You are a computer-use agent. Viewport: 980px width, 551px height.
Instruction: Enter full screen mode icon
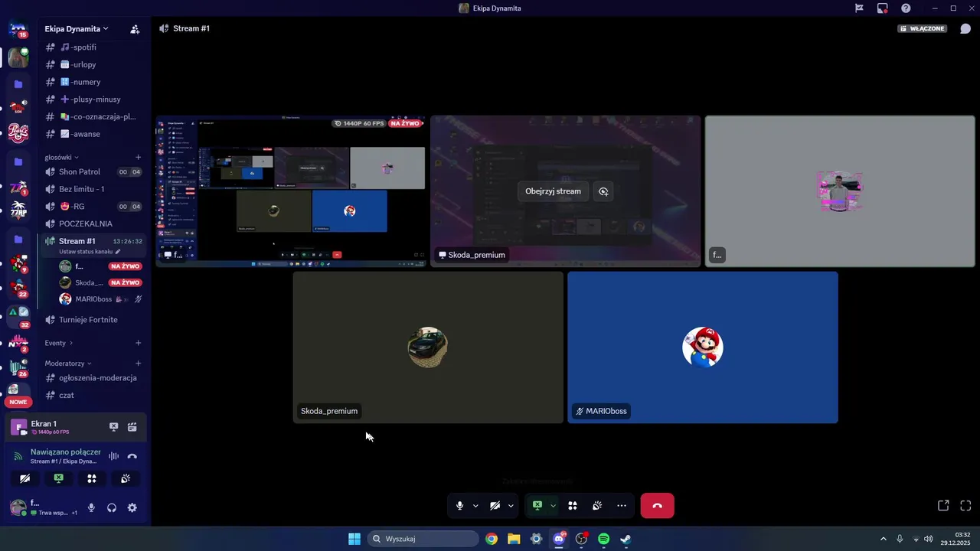click(965, 506)
